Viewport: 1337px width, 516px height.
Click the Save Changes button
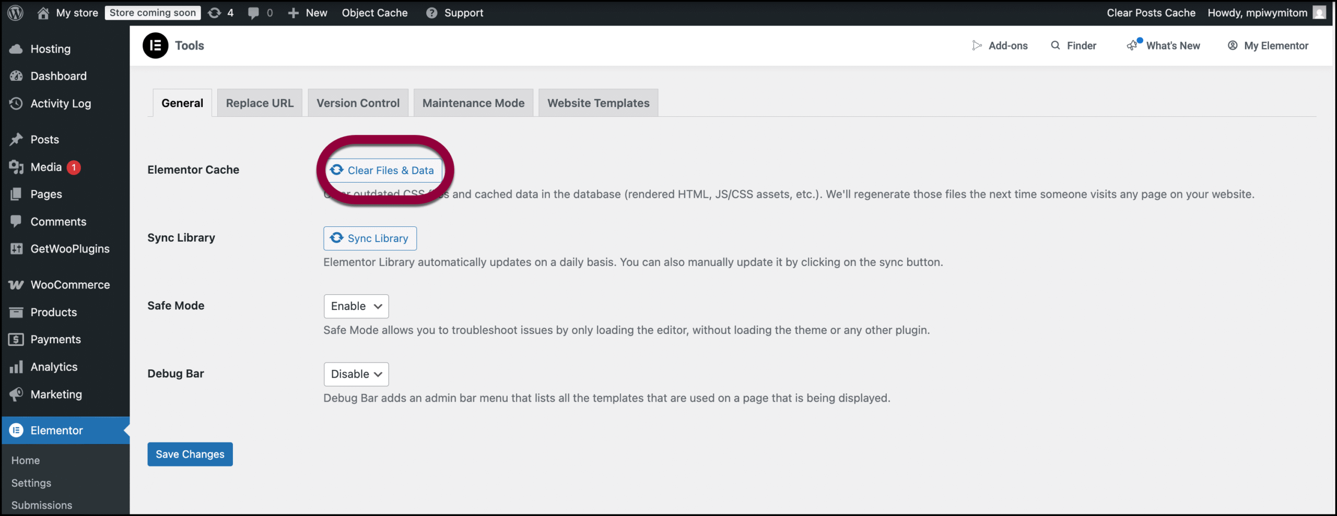(190, 454)
